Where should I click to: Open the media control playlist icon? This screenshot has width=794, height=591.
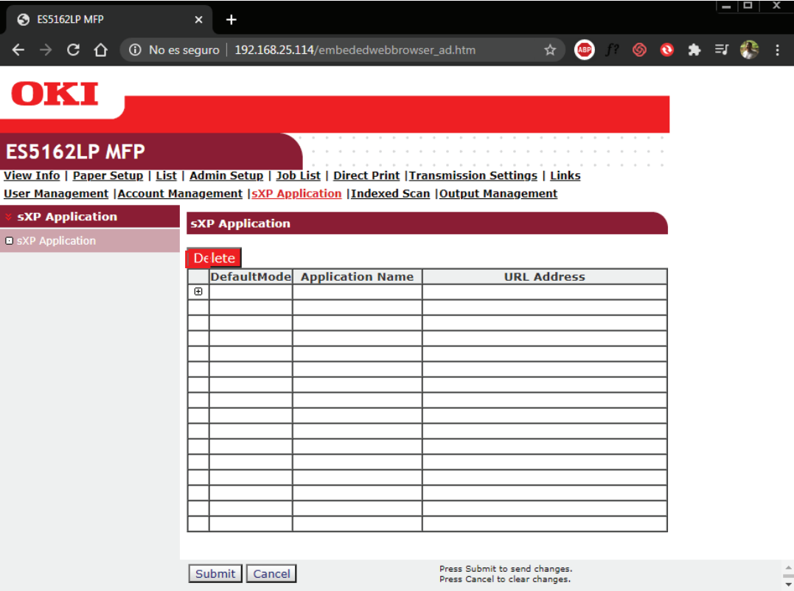[x=721, y=50]
